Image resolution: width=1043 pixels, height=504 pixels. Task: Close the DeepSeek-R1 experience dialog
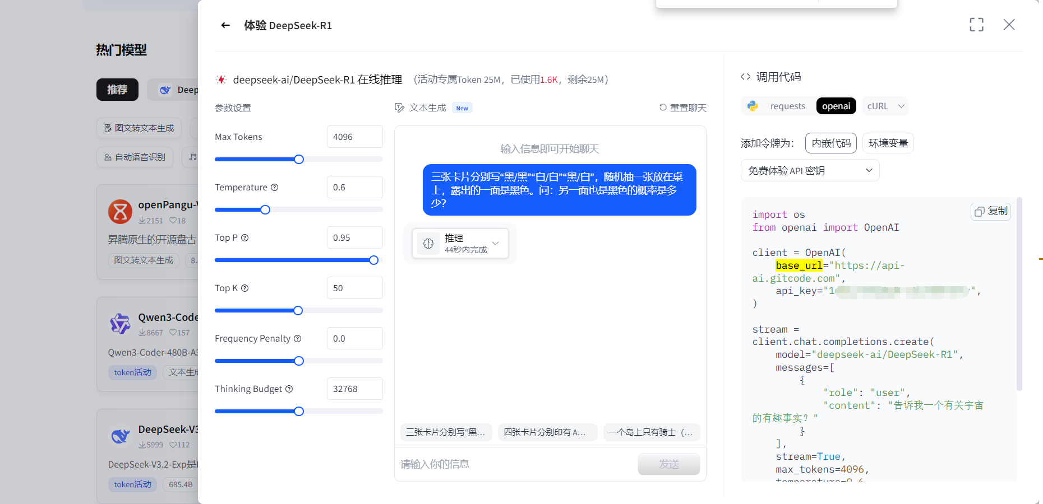(x=1009, y=25)
